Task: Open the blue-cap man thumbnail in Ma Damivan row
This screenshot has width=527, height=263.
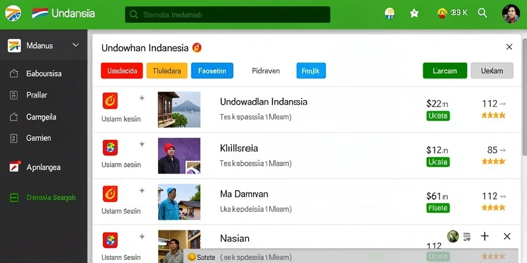Action: [179, 202]
